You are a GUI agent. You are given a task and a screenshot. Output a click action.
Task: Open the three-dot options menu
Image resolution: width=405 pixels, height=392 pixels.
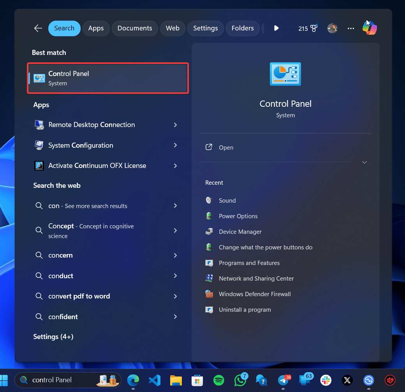pyautogui.click(x=351, y=28)
